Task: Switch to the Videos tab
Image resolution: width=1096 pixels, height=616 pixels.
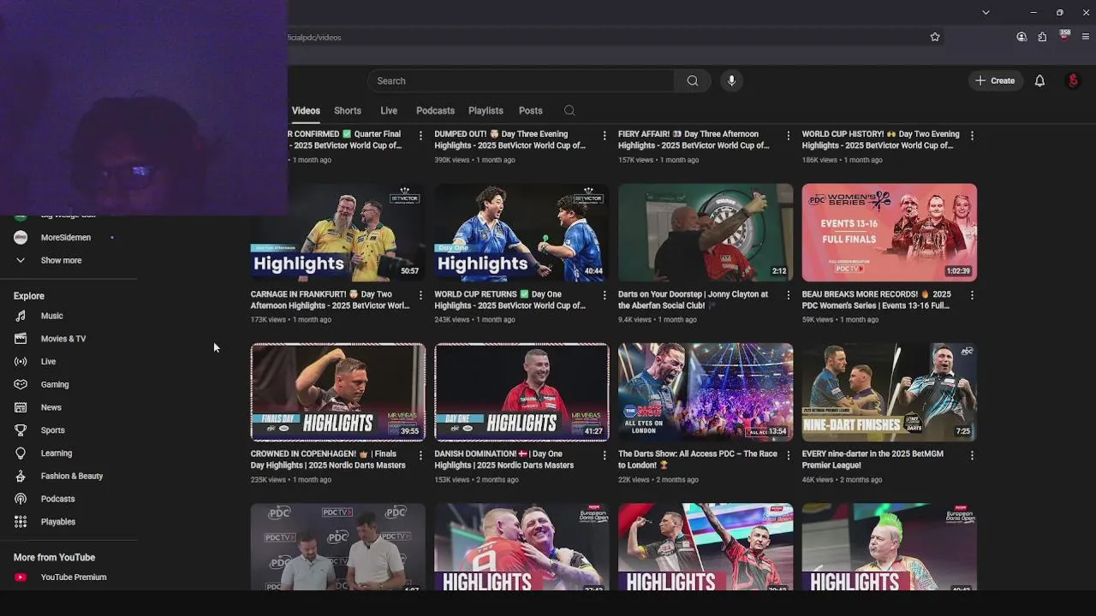Action: point(306,110)
